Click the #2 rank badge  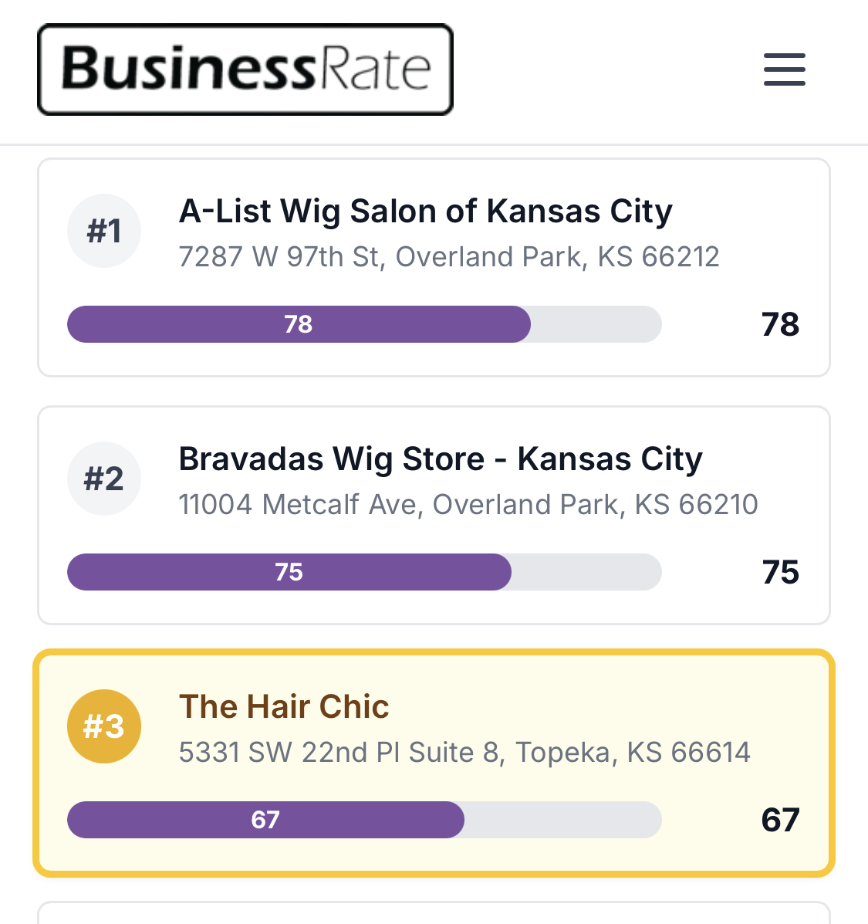click(104, 479)
